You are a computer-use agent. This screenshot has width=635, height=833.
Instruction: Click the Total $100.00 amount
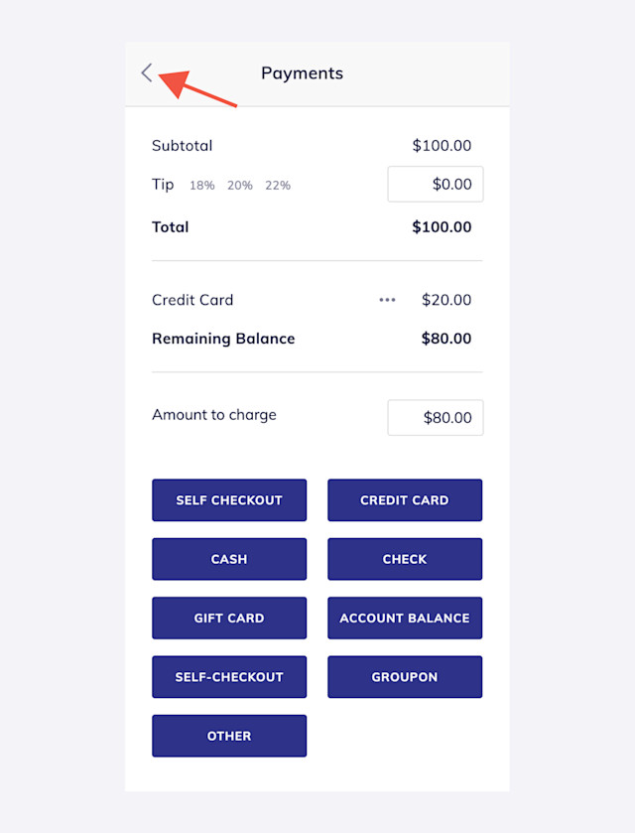442,226
